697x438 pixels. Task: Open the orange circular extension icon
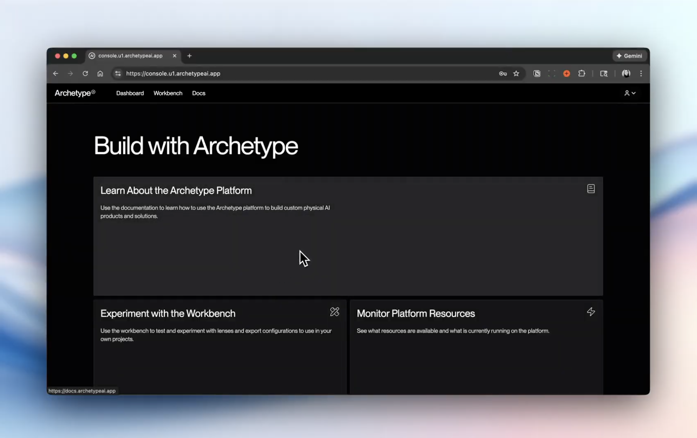567,73
